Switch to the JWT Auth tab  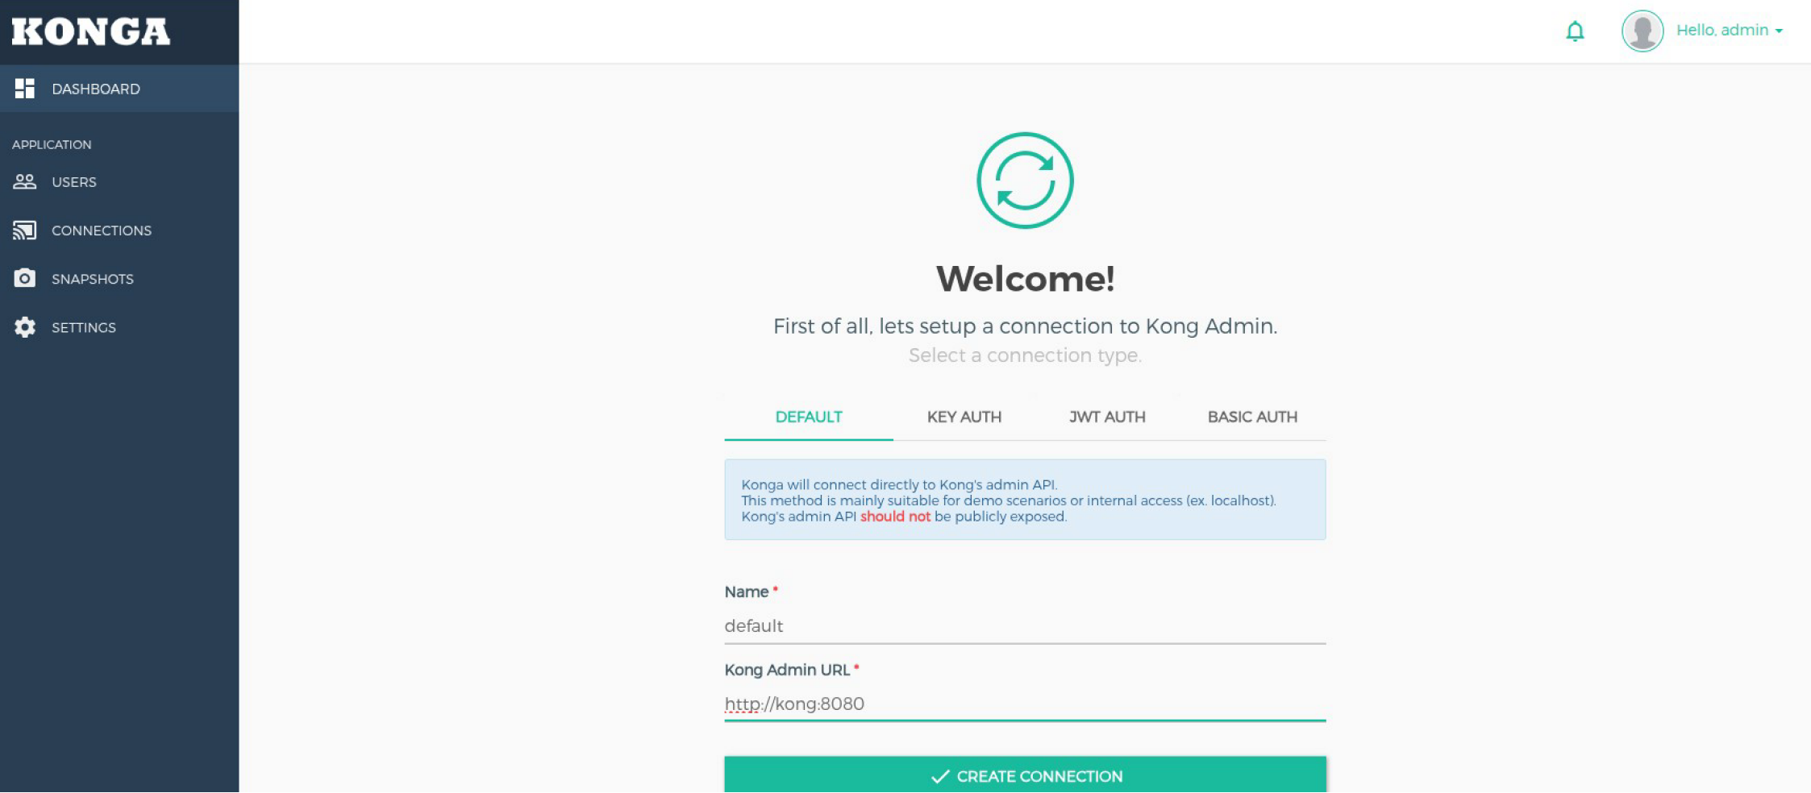click(1107, 417)
